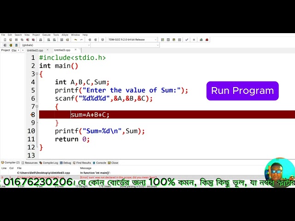Open the Search menu
The width and height of the screenshot is (295, 221).
[18, 35]
